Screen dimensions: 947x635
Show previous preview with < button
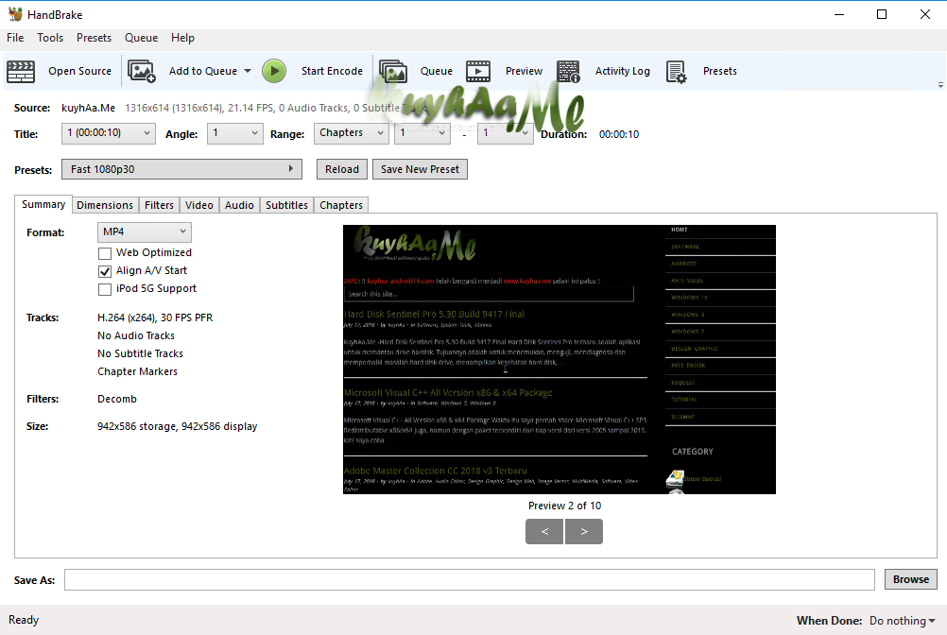click(544, 531)
